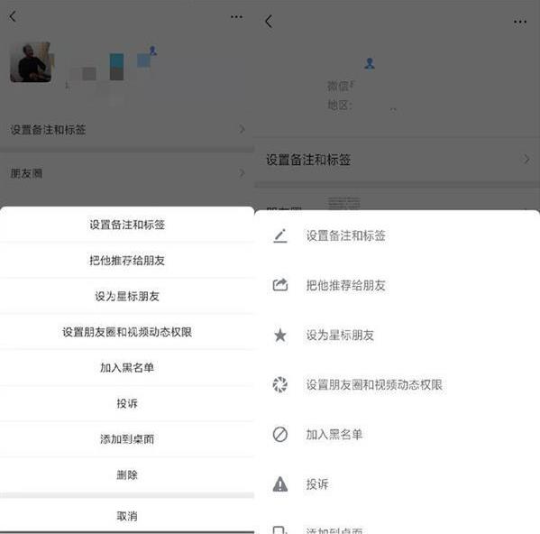Click the pencil edit icon
540x534 pixels.
tap(280, 236)
